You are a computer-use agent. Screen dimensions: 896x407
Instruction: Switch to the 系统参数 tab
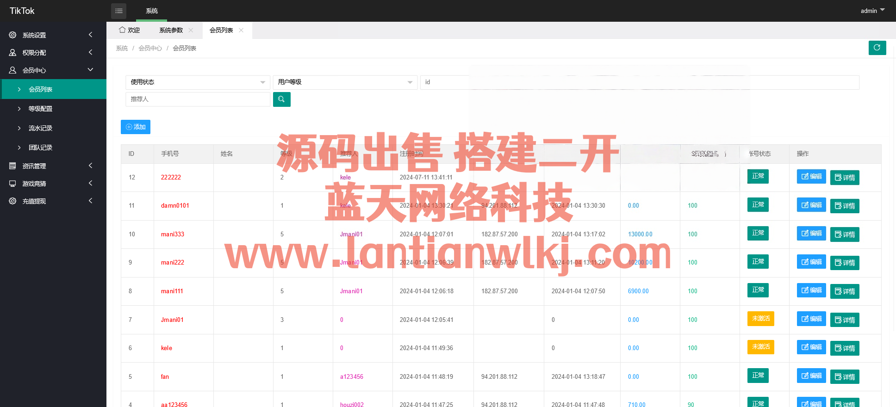[171, 30]
